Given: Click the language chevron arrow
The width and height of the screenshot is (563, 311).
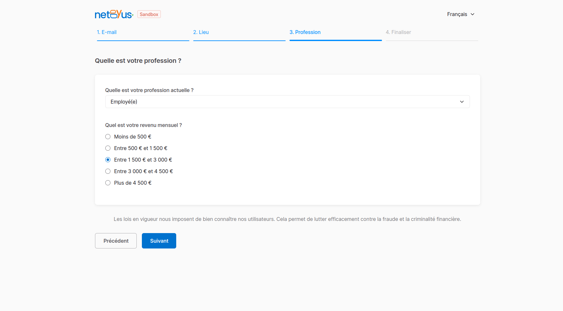Looking at the screenshot, I should [x=472, y=14].
